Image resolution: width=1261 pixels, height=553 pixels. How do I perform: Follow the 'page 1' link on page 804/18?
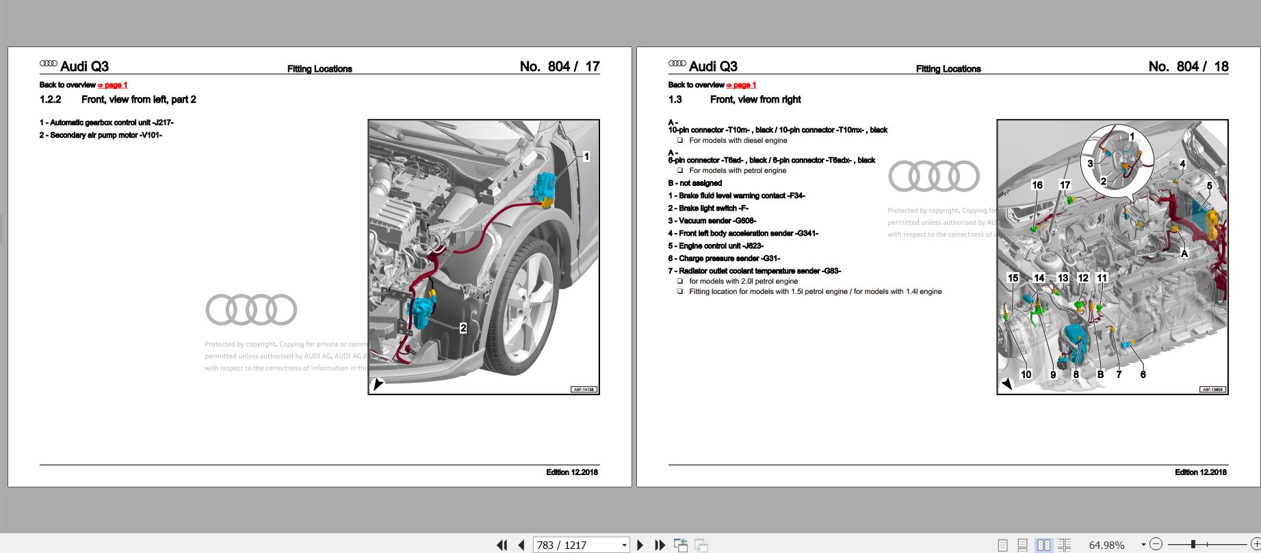pyautogui.click(x=741, y=85)
